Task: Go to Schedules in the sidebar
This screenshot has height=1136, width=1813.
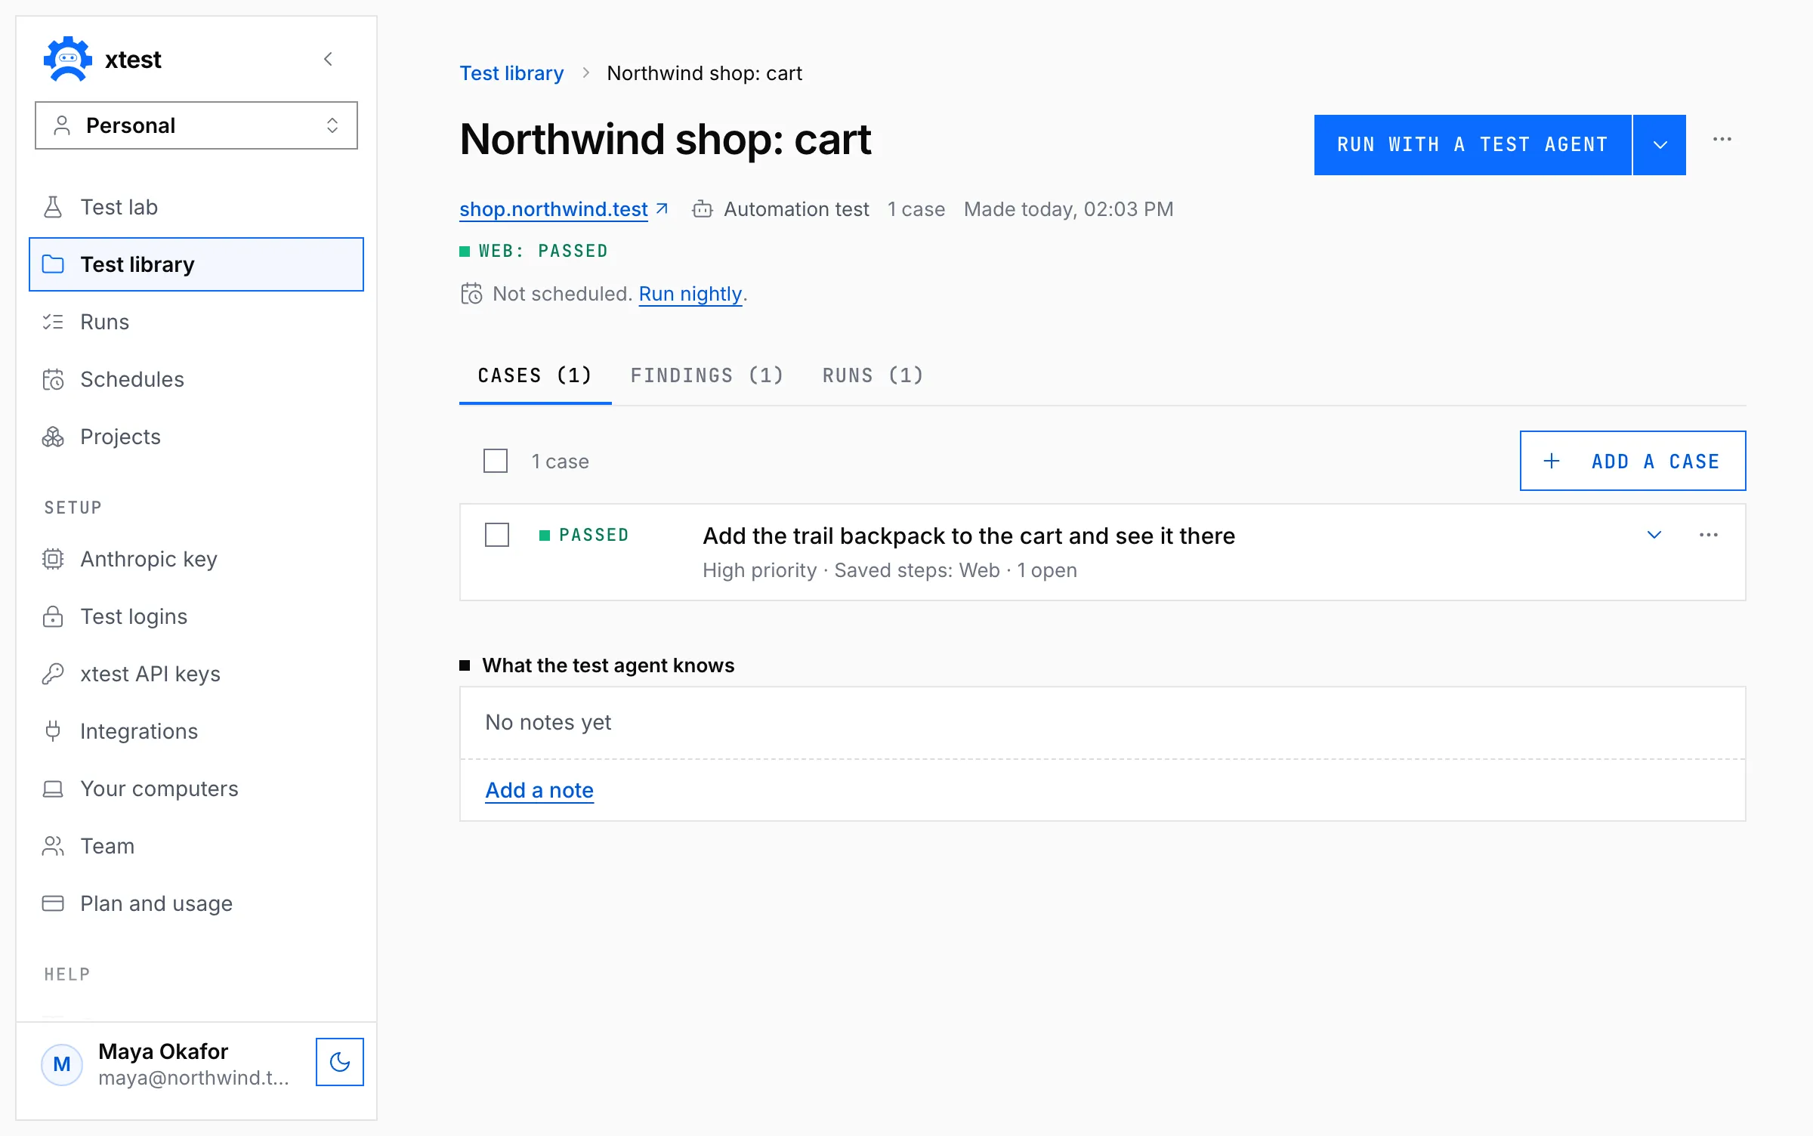Action: [x=196, y=379]
